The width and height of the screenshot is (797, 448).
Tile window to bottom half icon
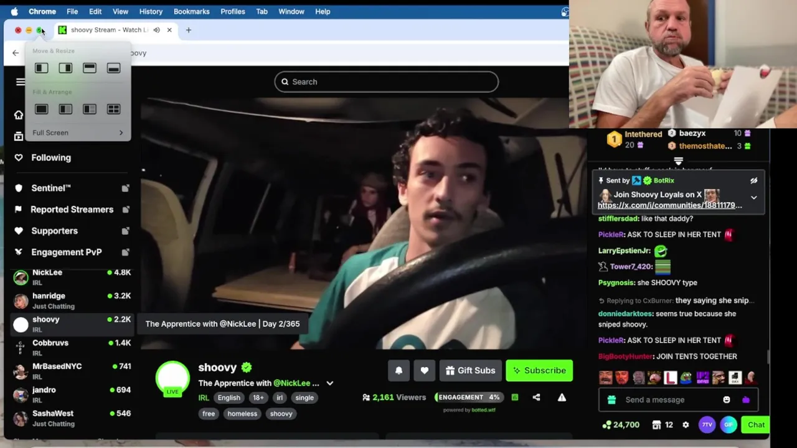point(113,68)
